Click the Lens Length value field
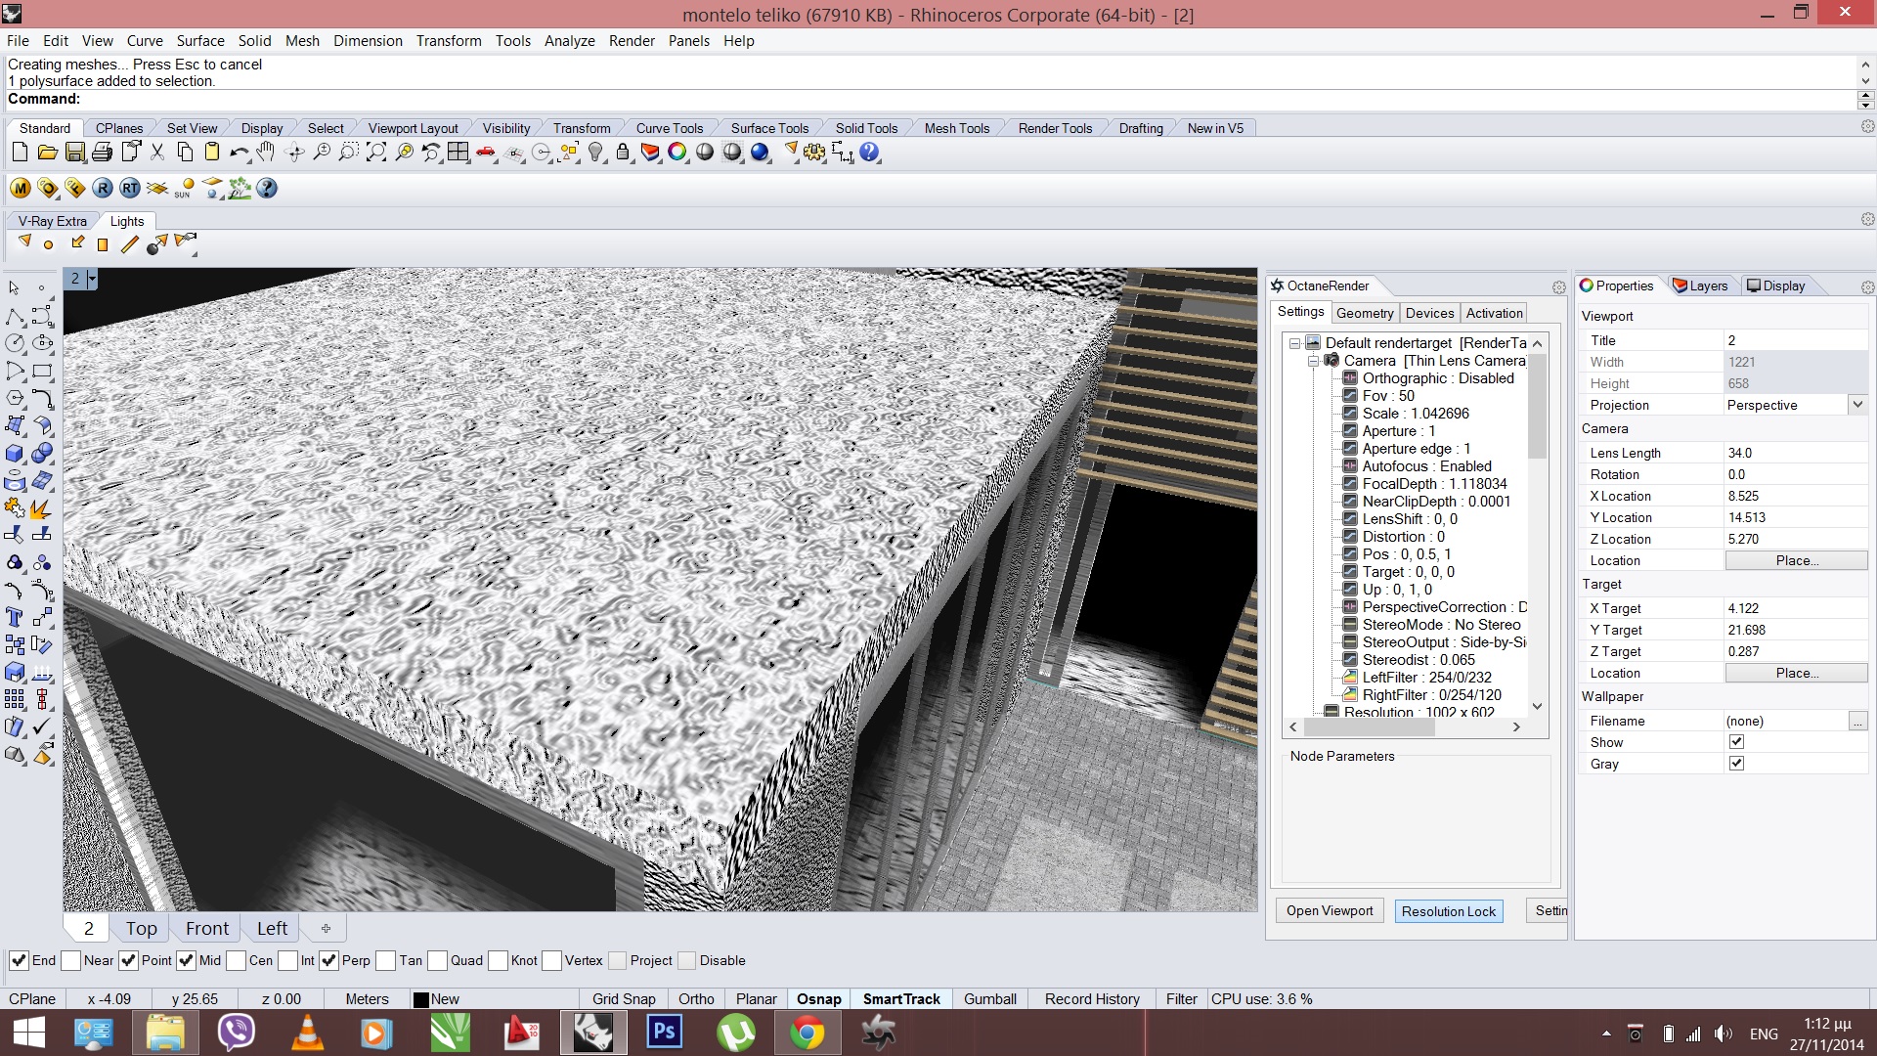The width and height of the screenshot is (1877, 1056). pyautogui.click(x=1794, y=453)
